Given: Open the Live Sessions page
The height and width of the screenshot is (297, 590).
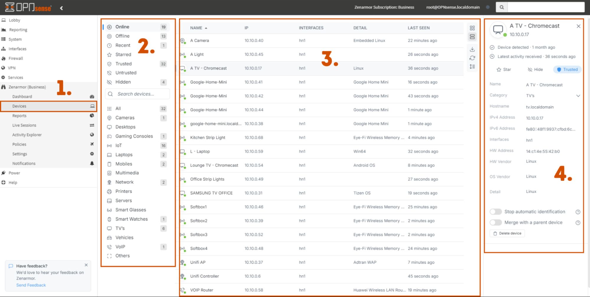Looking at the screenshot, I should (24, 125).
